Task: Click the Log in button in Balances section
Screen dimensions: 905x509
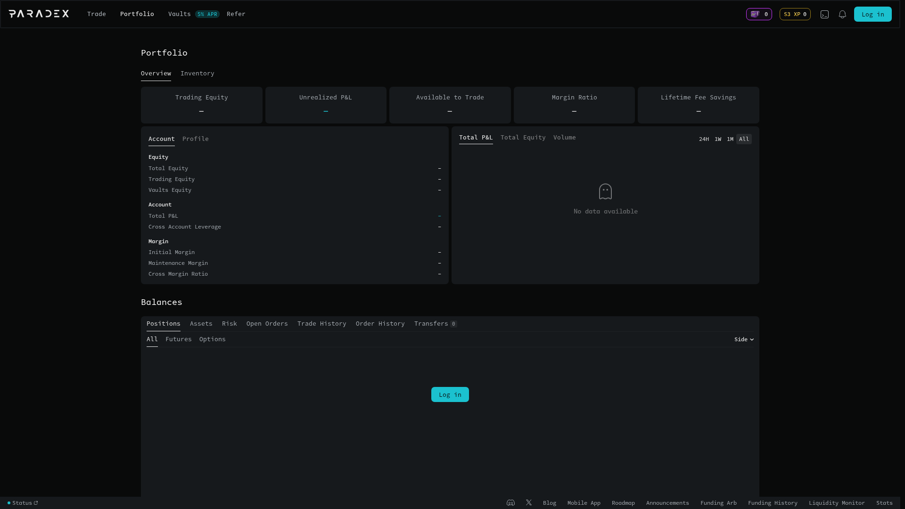Action: click(x=450, y=394)
